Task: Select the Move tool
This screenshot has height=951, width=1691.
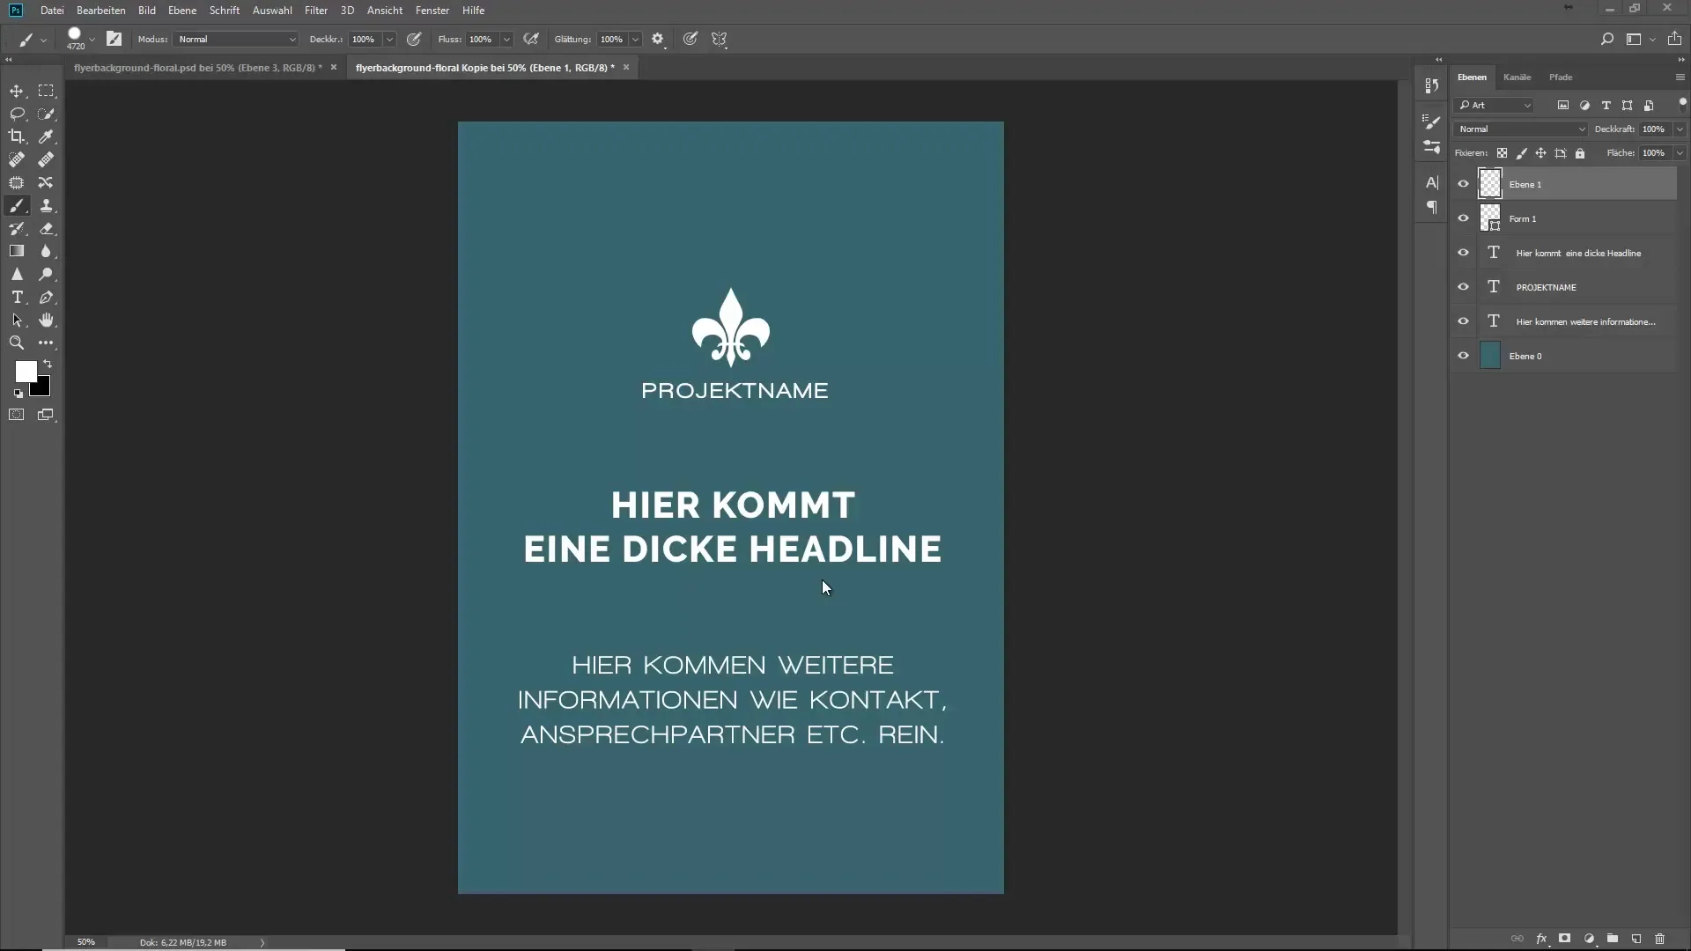Action: 17,91
